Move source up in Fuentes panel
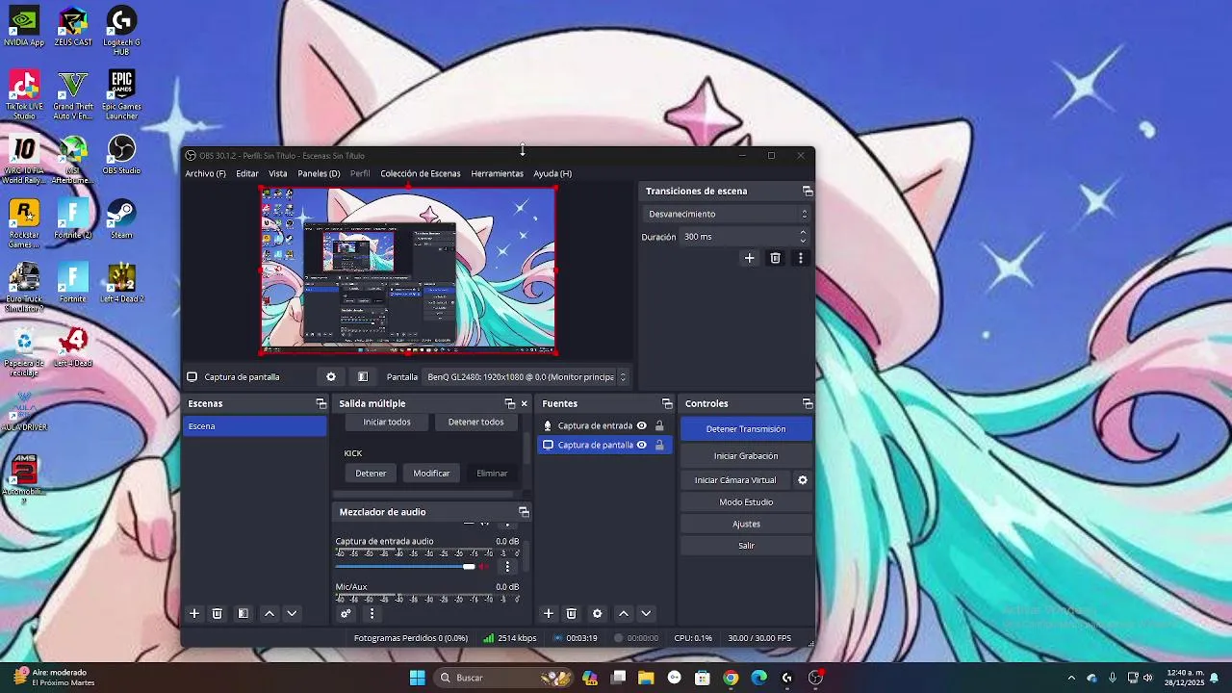The image size is (1232, 693). coord(624,613)
